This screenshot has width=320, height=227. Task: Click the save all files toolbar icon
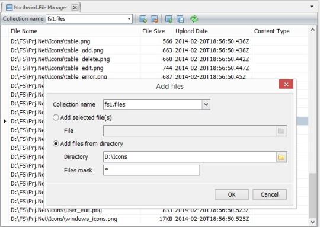180,19
